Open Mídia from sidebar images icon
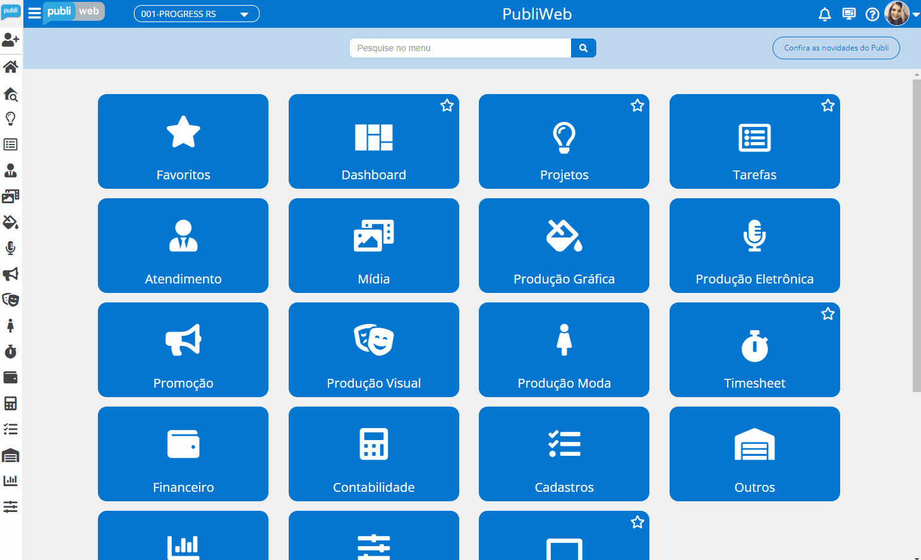 tap(11, 196)
